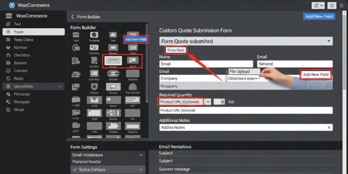Image resolution: width=348 pixels, height=174 pixels.
Task: Click the blue Add New Field button in the header
Action: click(x=319, y=16)
